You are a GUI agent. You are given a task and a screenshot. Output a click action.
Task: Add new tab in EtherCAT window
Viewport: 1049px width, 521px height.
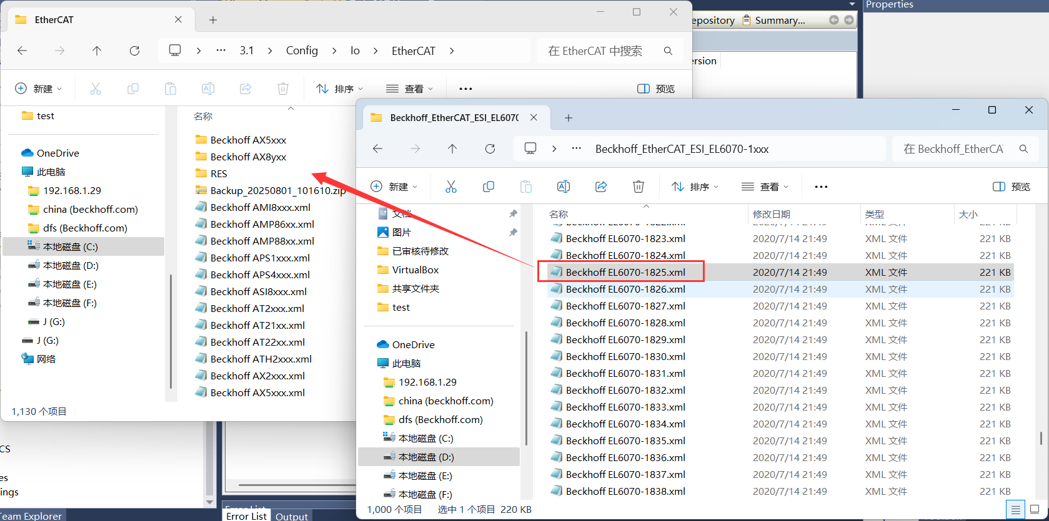coord(213,20)
